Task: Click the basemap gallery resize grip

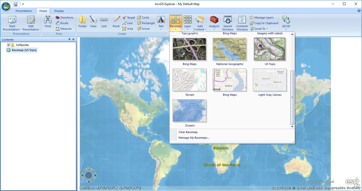Action: (x=293, y=142)
